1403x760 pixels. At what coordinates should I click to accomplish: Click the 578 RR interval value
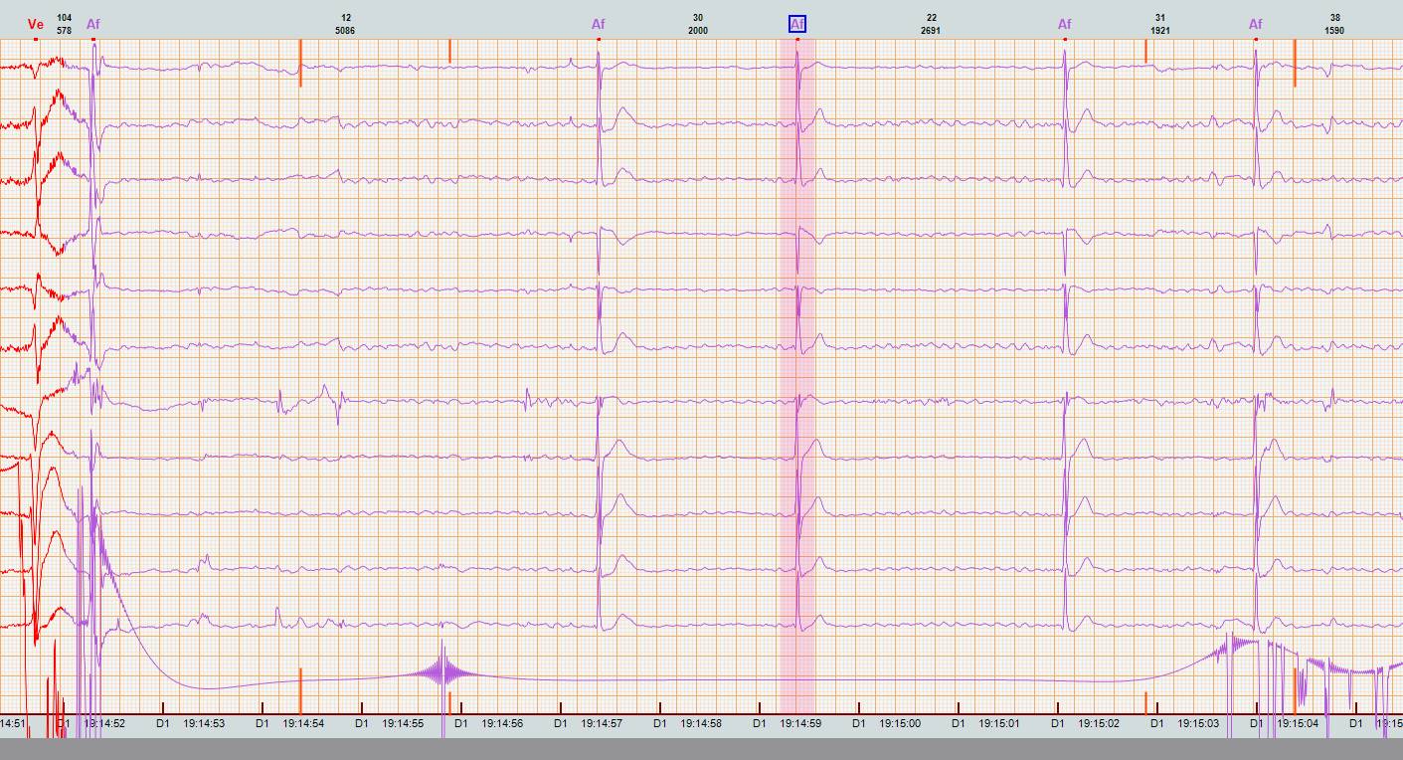click(x=65, y=31)
